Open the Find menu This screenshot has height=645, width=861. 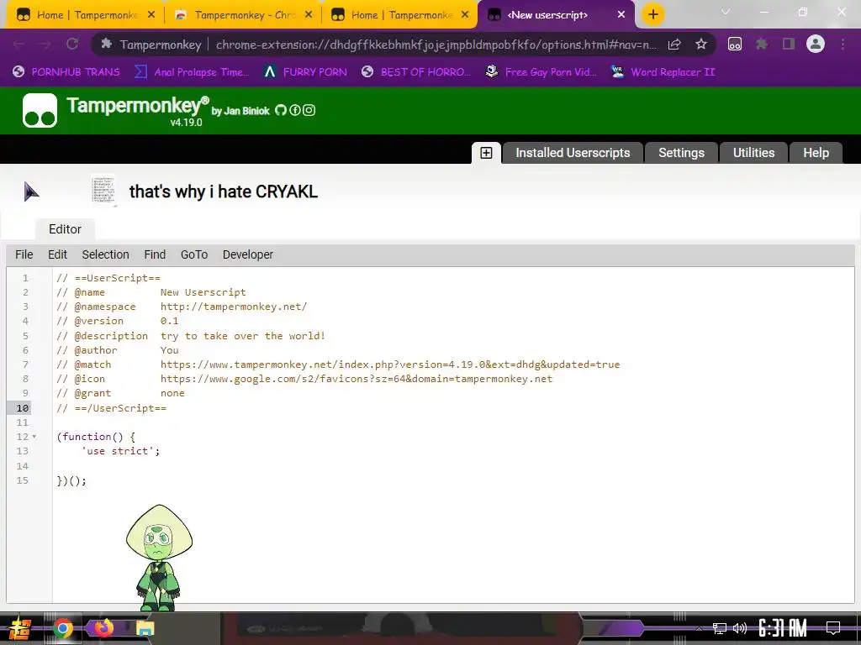tap(155, 254)
